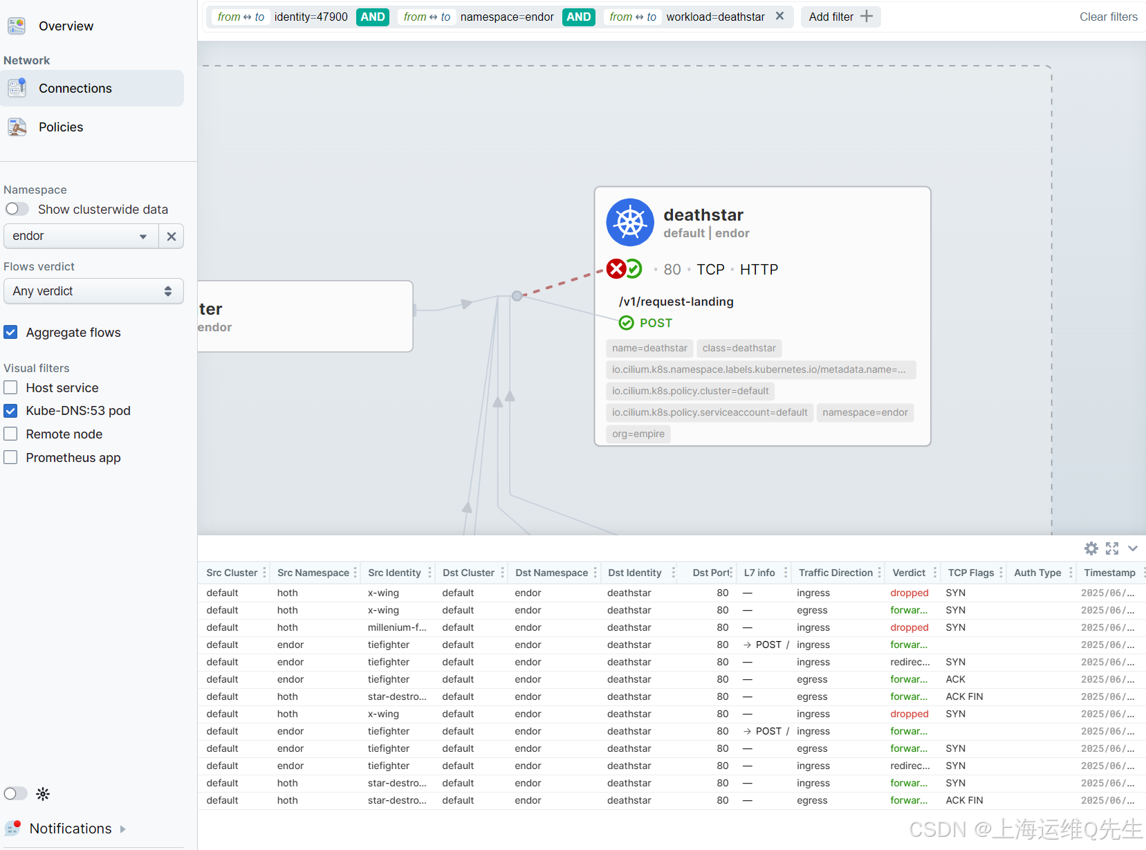Click the red dropped verdict icon
The image size is (1146, 850).
click(616, 268)
